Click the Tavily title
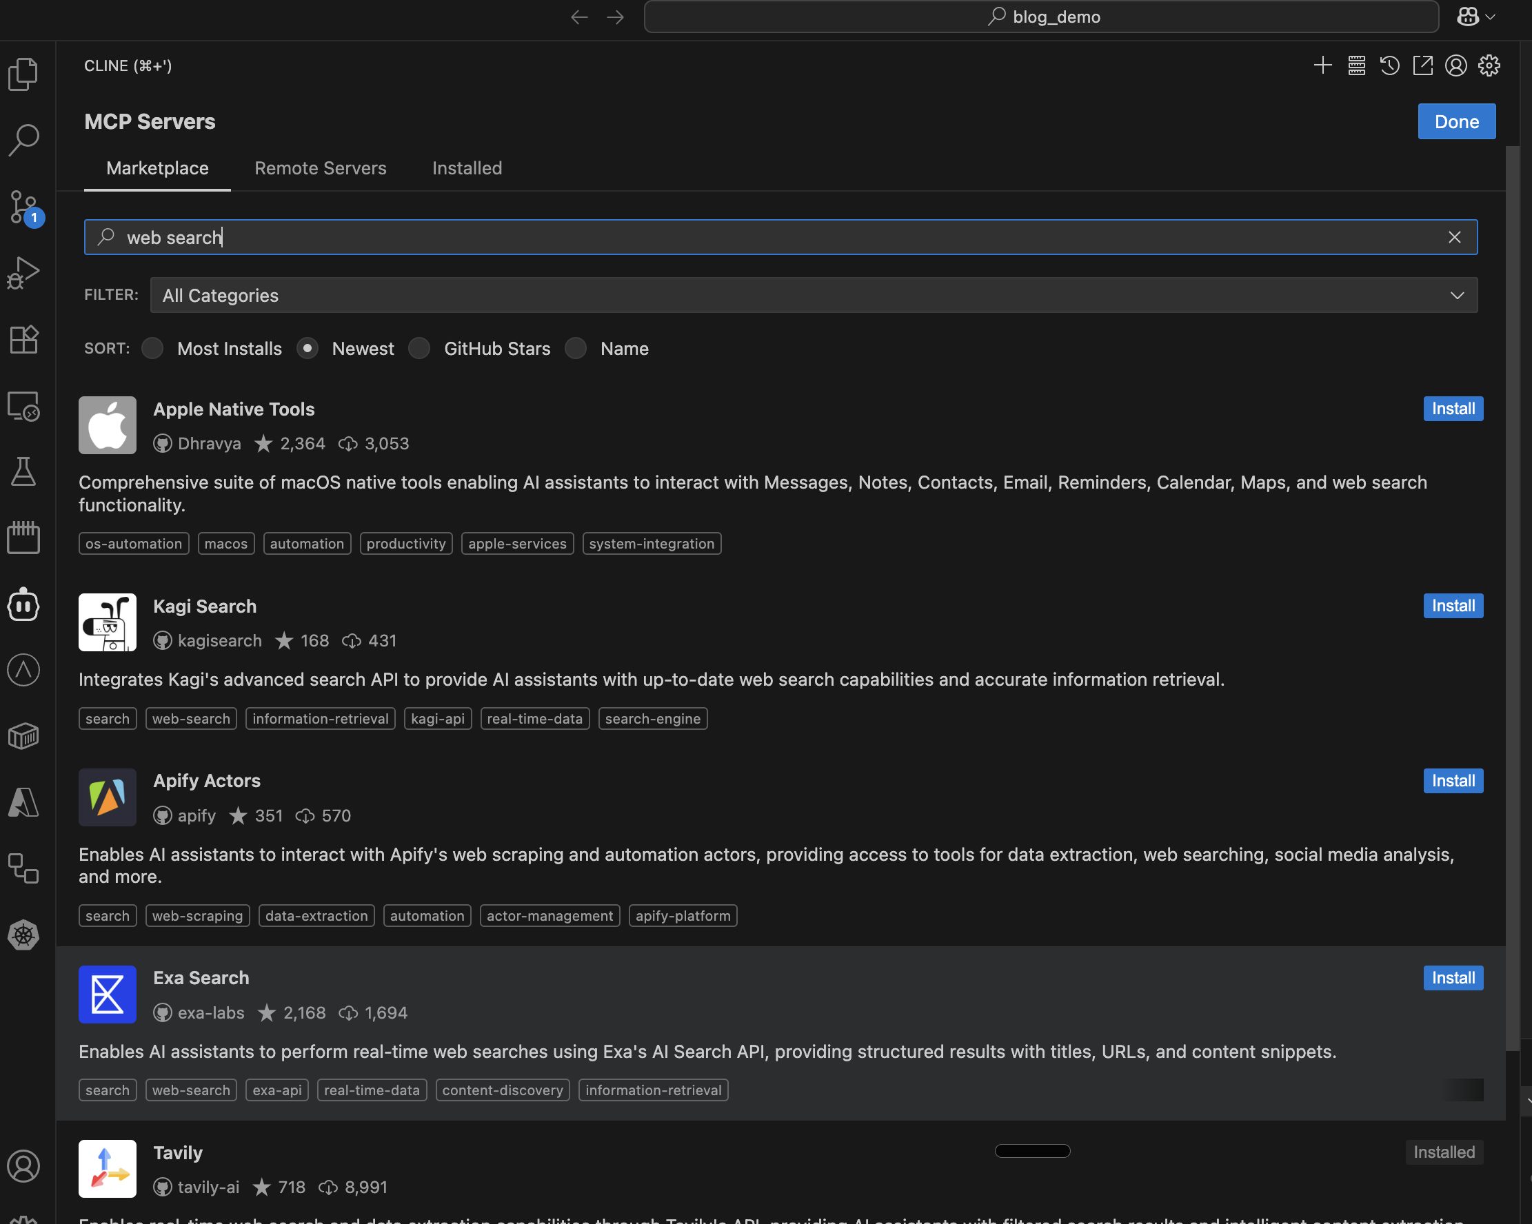The height and width of the screenshot is (1224, 1532). click(178, 1152)
